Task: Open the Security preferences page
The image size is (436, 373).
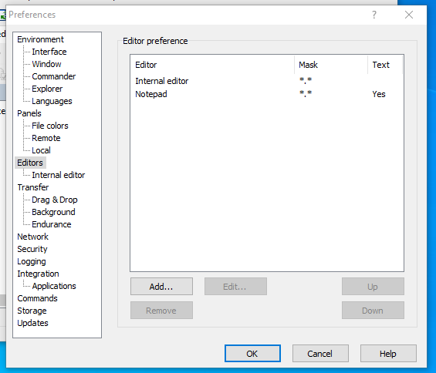Action: pos(32,249)
